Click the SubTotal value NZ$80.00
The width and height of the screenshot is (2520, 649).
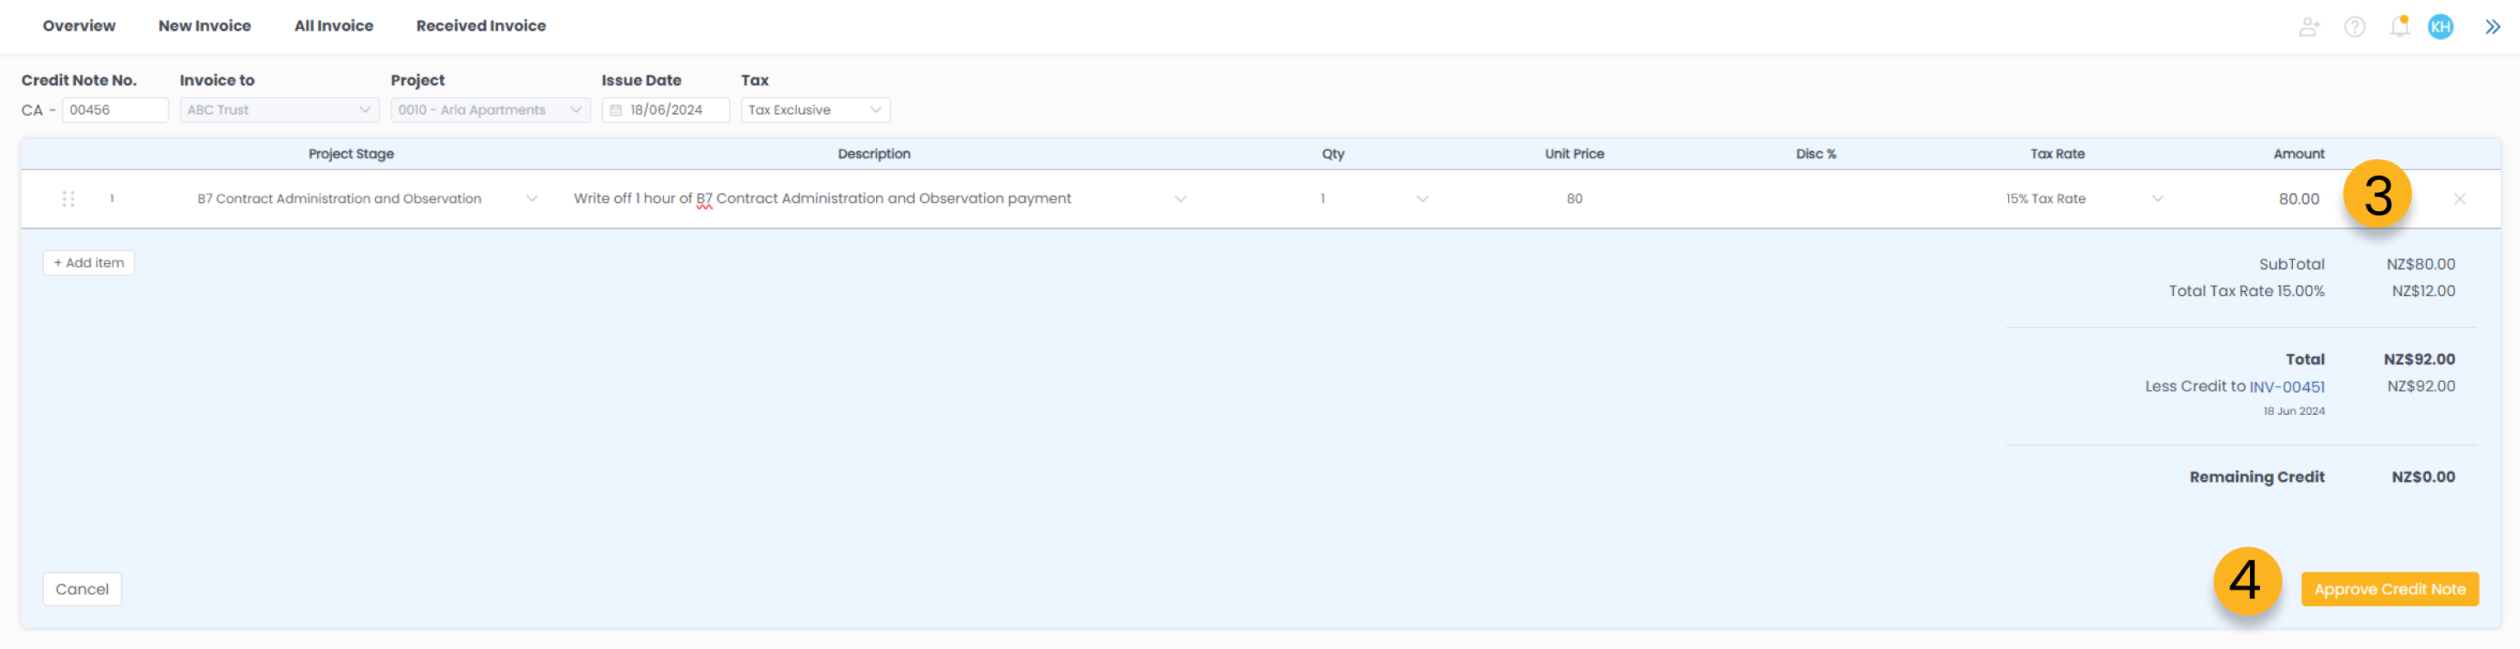[2420, 264]
